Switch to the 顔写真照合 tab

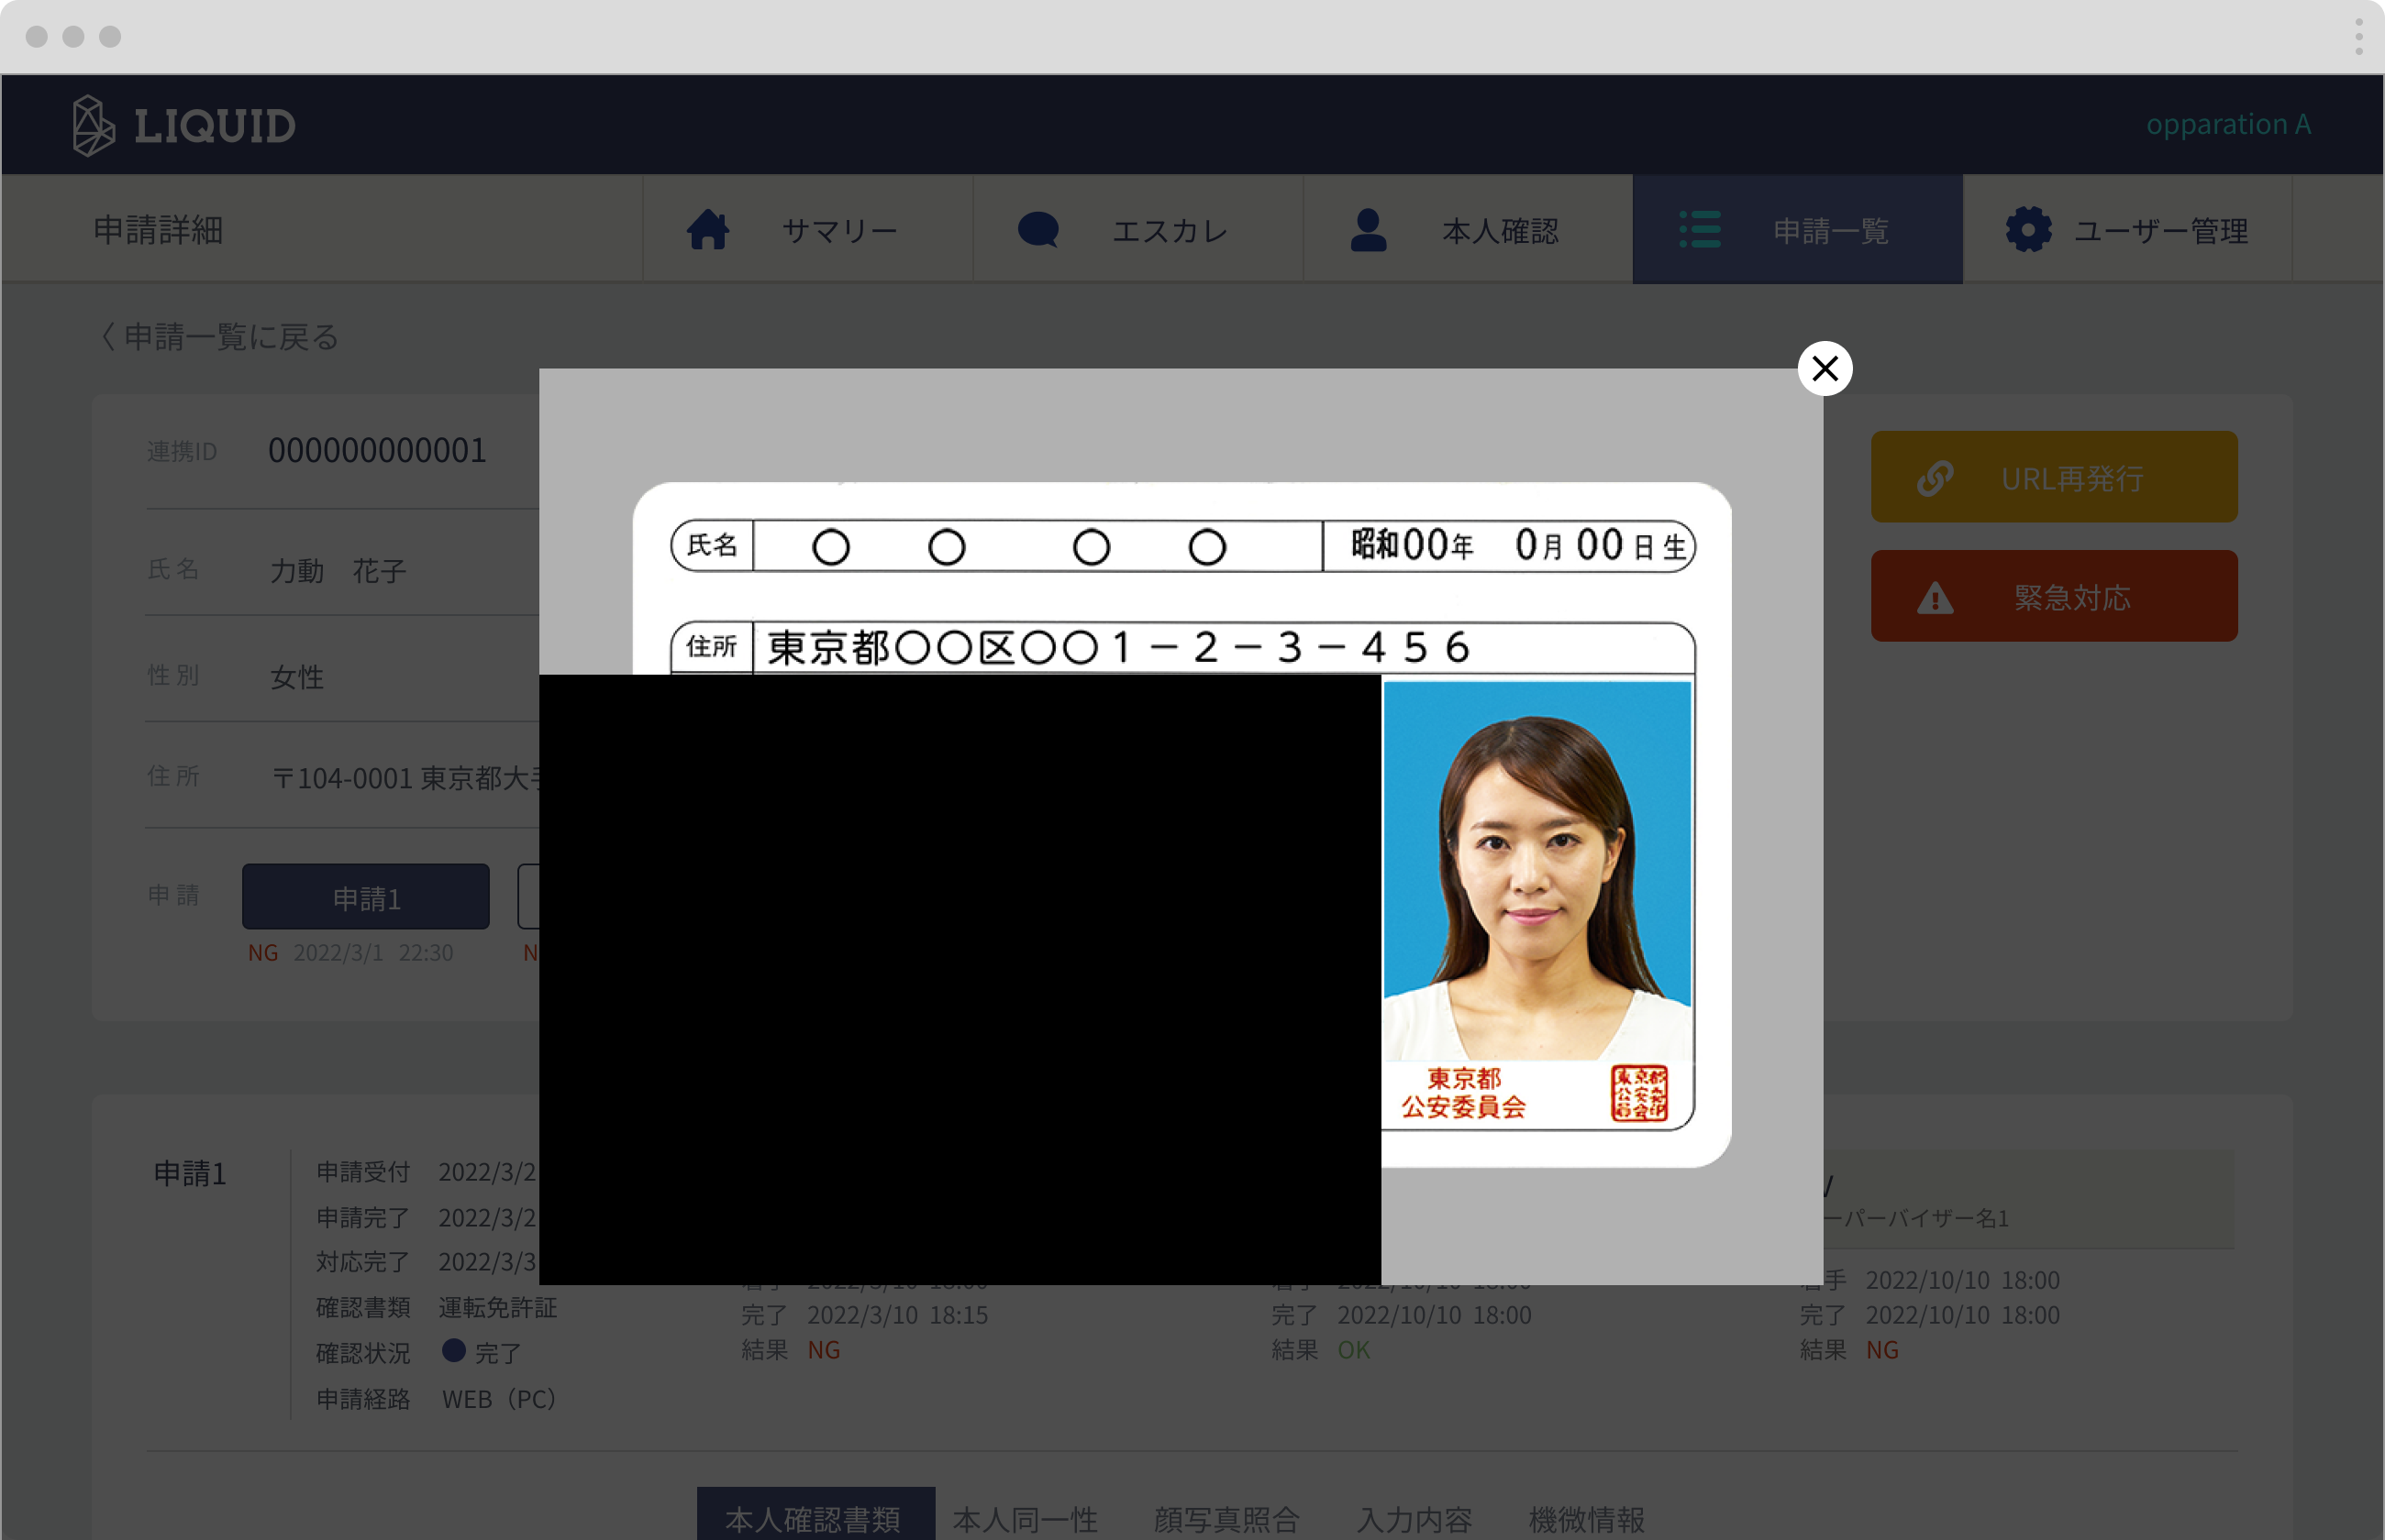tap(1226, 1519)
